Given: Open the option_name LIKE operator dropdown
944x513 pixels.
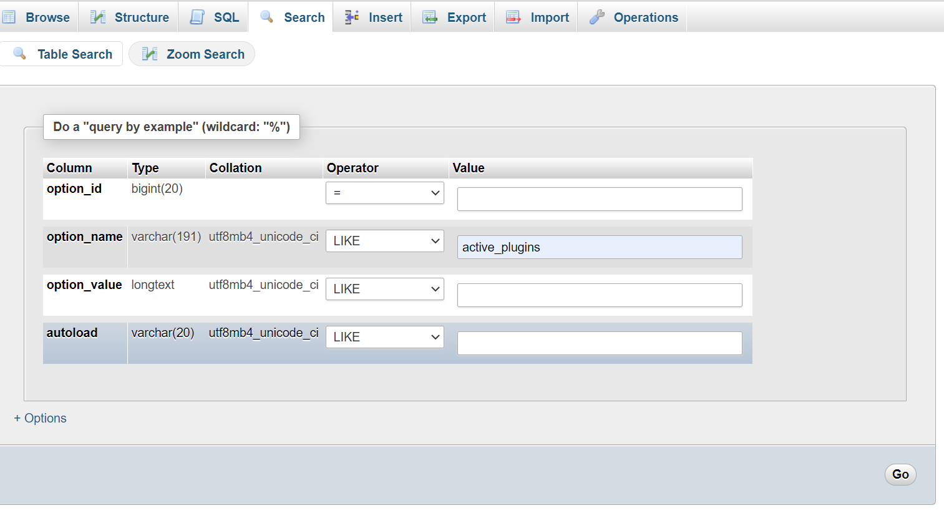Looking at the screenshot, I should 384,241.
